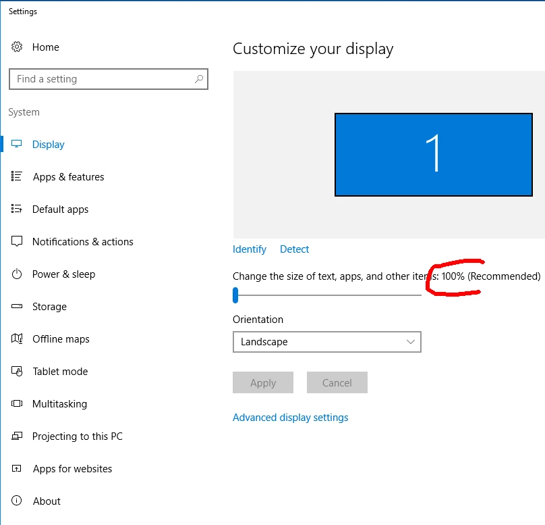Screen dimensions: 545x525
Task: Click the Offline maps map icon
Action: click(x=17, y=339)
